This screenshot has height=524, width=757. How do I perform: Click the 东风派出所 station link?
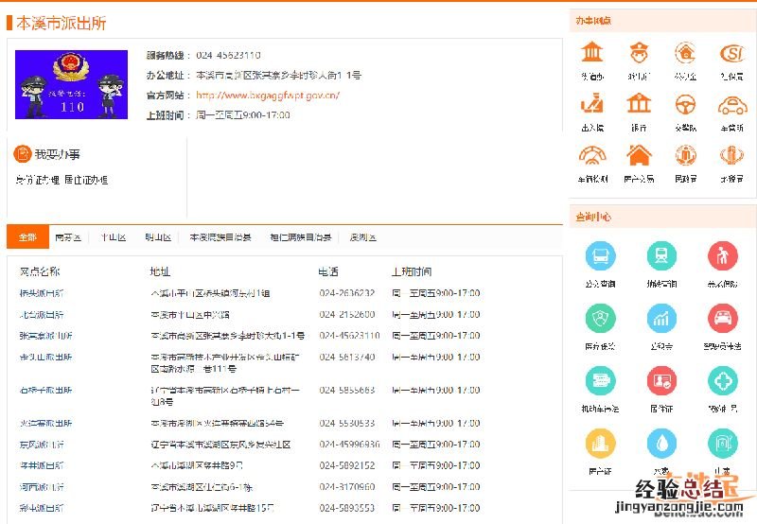tap(42, 445)
